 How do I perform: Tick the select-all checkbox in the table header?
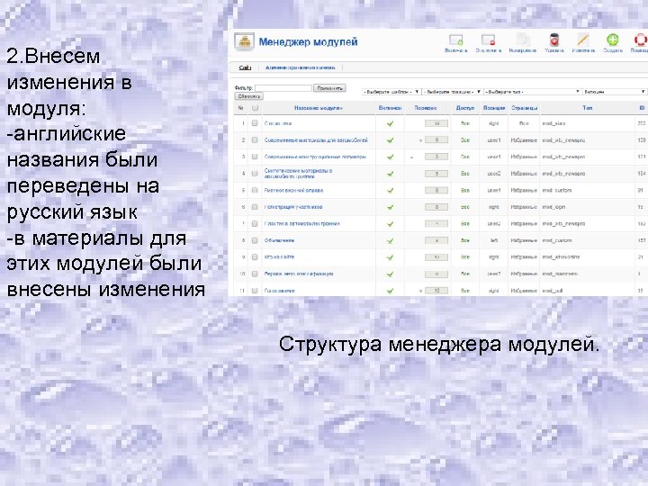pos(255,108)
